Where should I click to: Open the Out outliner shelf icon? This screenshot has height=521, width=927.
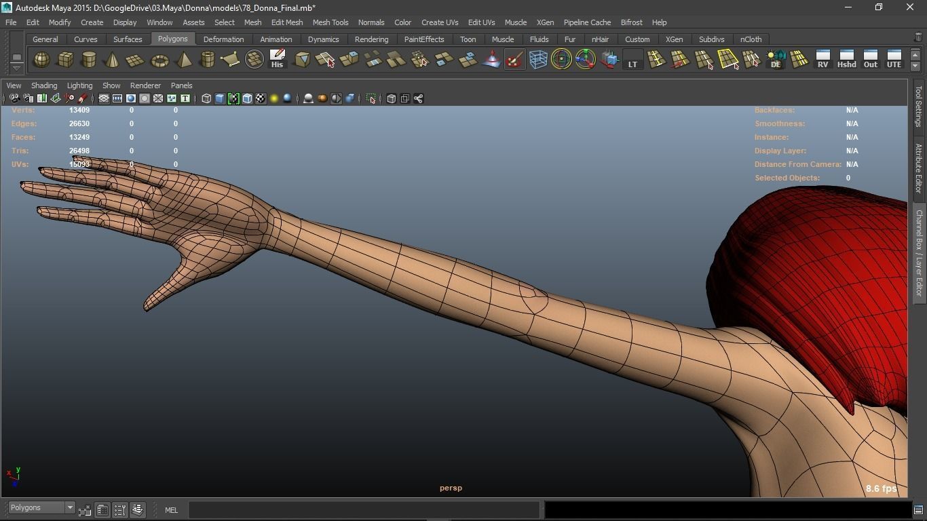pos(870,60)
